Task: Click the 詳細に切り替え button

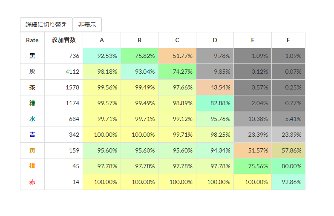Action: [x=46, y=25]
